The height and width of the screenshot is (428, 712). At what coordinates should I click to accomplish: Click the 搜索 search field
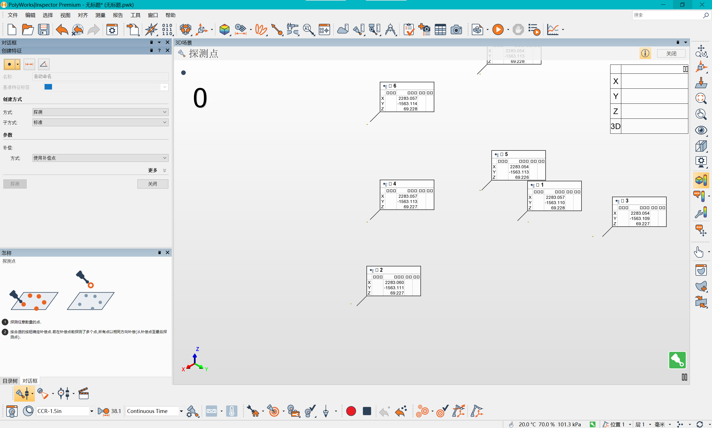tap(667, 15)
